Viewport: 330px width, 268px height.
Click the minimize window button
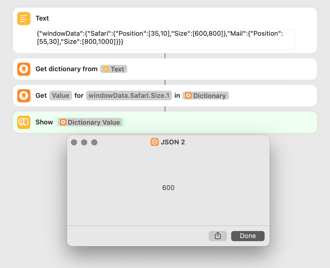pyautogui.click(x=84, y=142)
